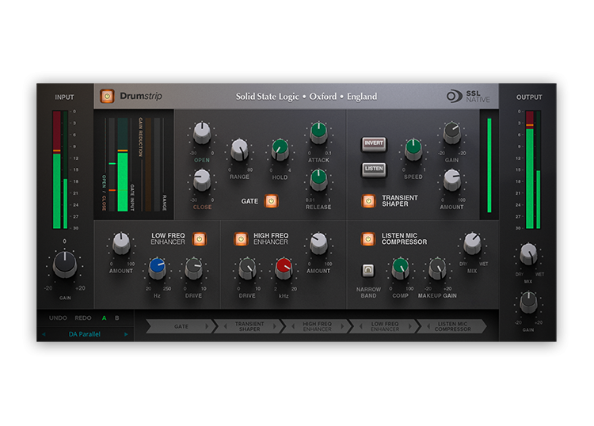The image size is (594, 426).
Task: Click the Undo button
Action: point(58,318)
